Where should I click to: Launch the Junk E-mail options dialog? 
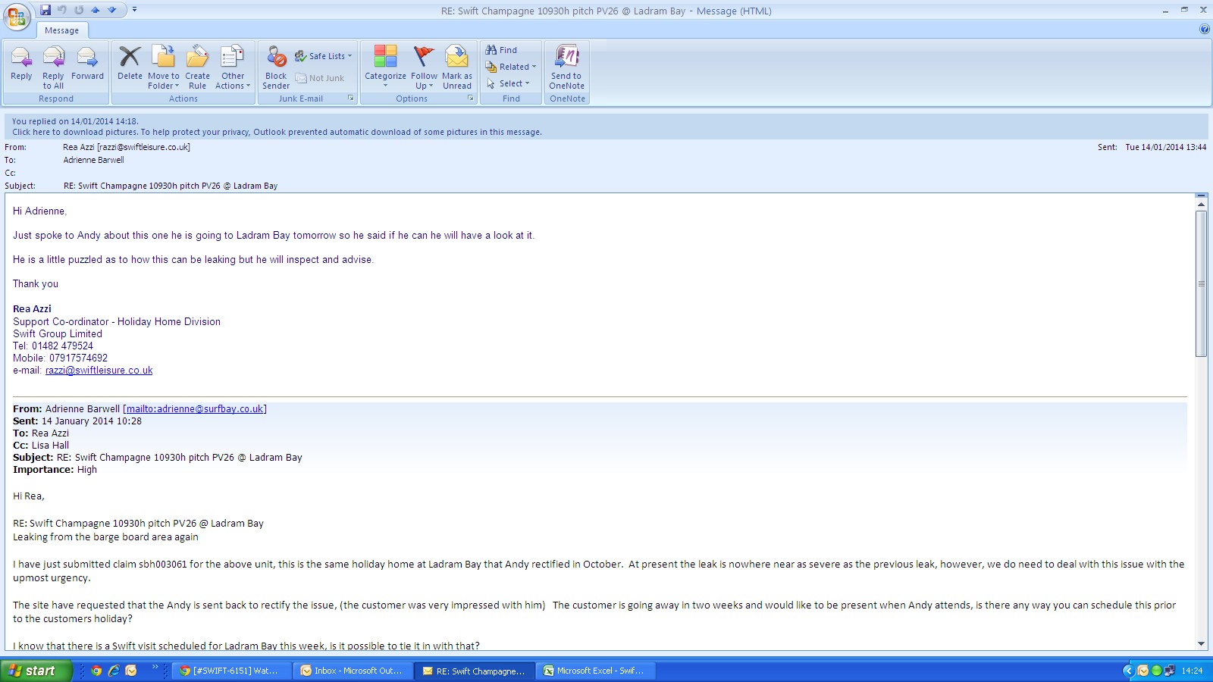(x=351, y=99)
